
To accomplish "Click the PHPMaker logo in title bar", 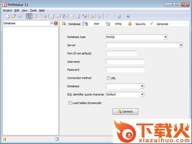I will click(x=5, y=5).
